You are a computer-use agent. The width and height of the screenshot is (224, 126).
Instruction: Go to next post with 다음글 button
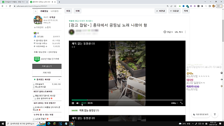pos(174,11)
